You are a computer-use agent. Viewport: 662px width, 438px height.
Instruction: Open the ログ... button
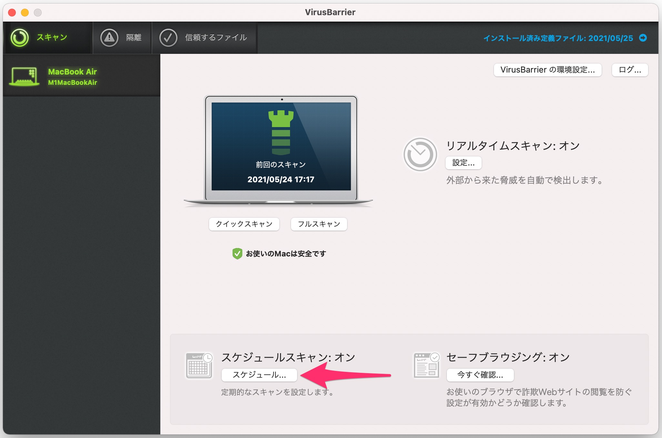[630, 70]
